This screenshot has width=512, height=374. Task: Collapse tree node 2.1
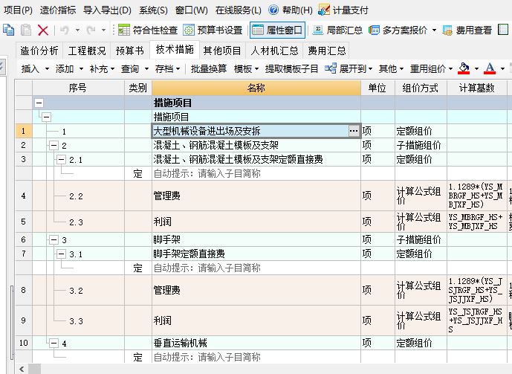click(61, 159)
